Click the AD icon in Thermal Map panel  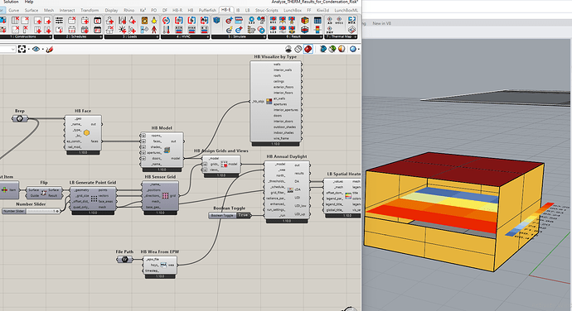click(x=329, y=20)
